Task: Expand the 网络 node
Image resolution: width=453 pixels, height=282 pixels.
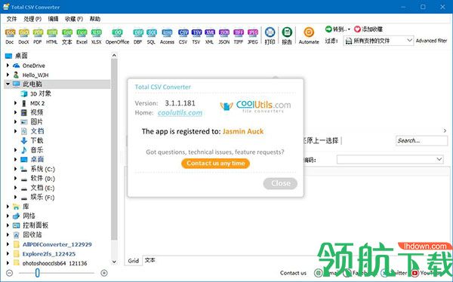Action: coord(8,216)
